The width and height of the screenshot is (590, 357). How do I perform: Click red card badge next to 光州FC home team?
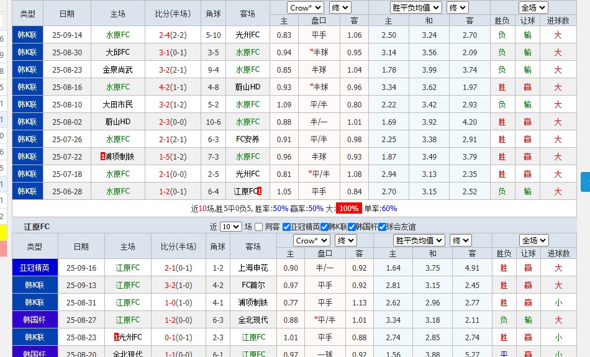click(x=116, y=337)
